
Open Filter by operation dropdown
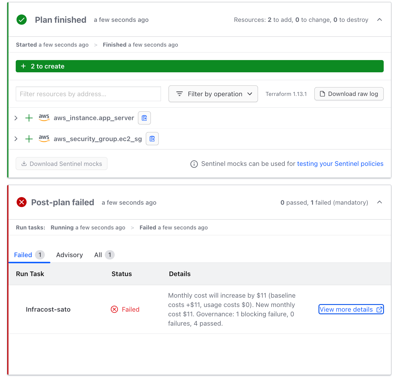click(213, 94)
